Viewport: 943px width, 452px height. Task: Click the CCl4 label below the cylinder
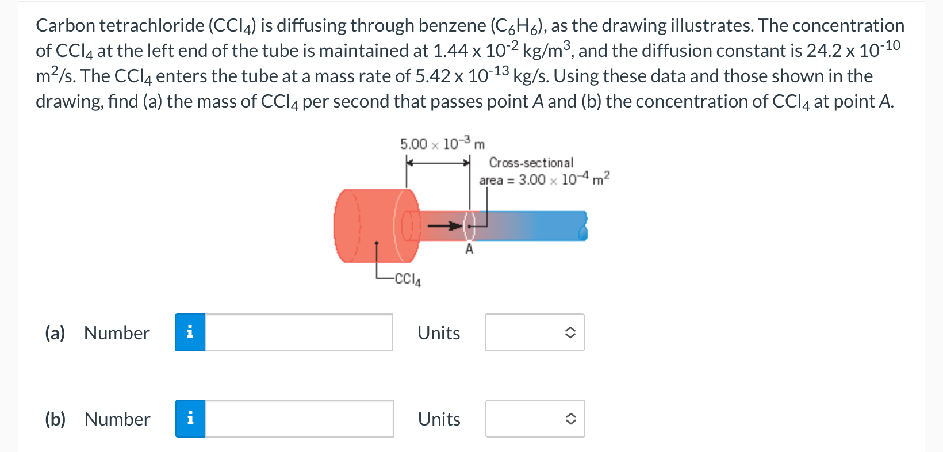point(407,279)
